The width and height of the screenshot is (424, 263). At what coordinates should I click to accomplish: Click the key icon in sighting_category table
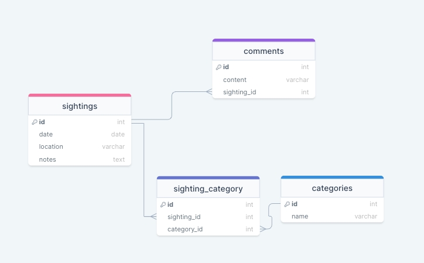[163, 204]
